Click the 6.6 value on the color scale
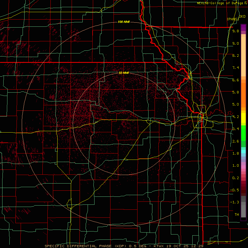The image size is (248, 248). click(236, 80)
